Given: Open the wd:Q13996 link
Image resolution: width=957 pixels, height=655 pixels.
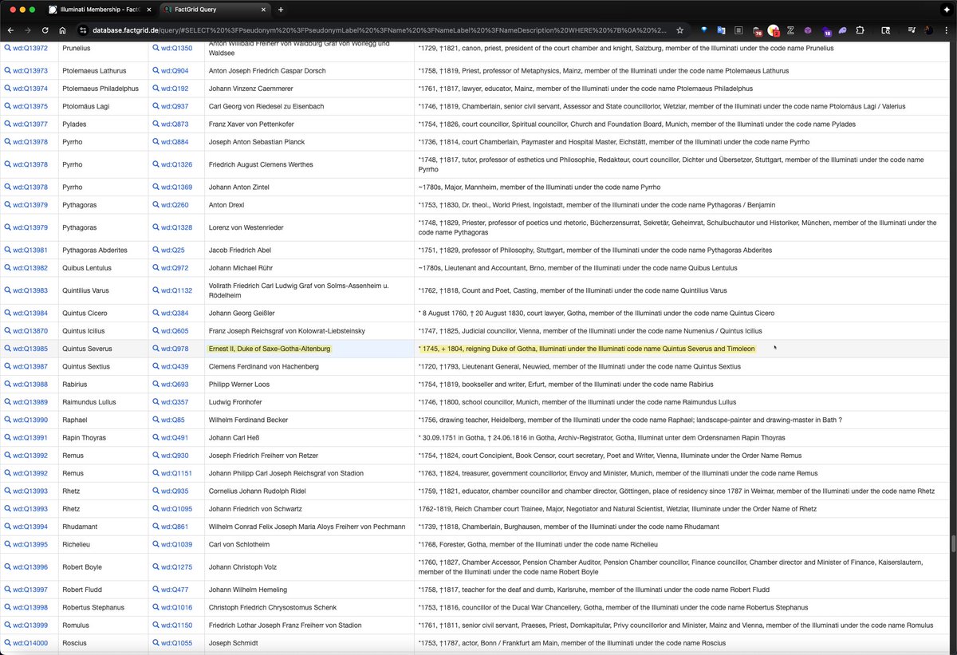Looking at the screenshot, I should [x=30, y=567].
